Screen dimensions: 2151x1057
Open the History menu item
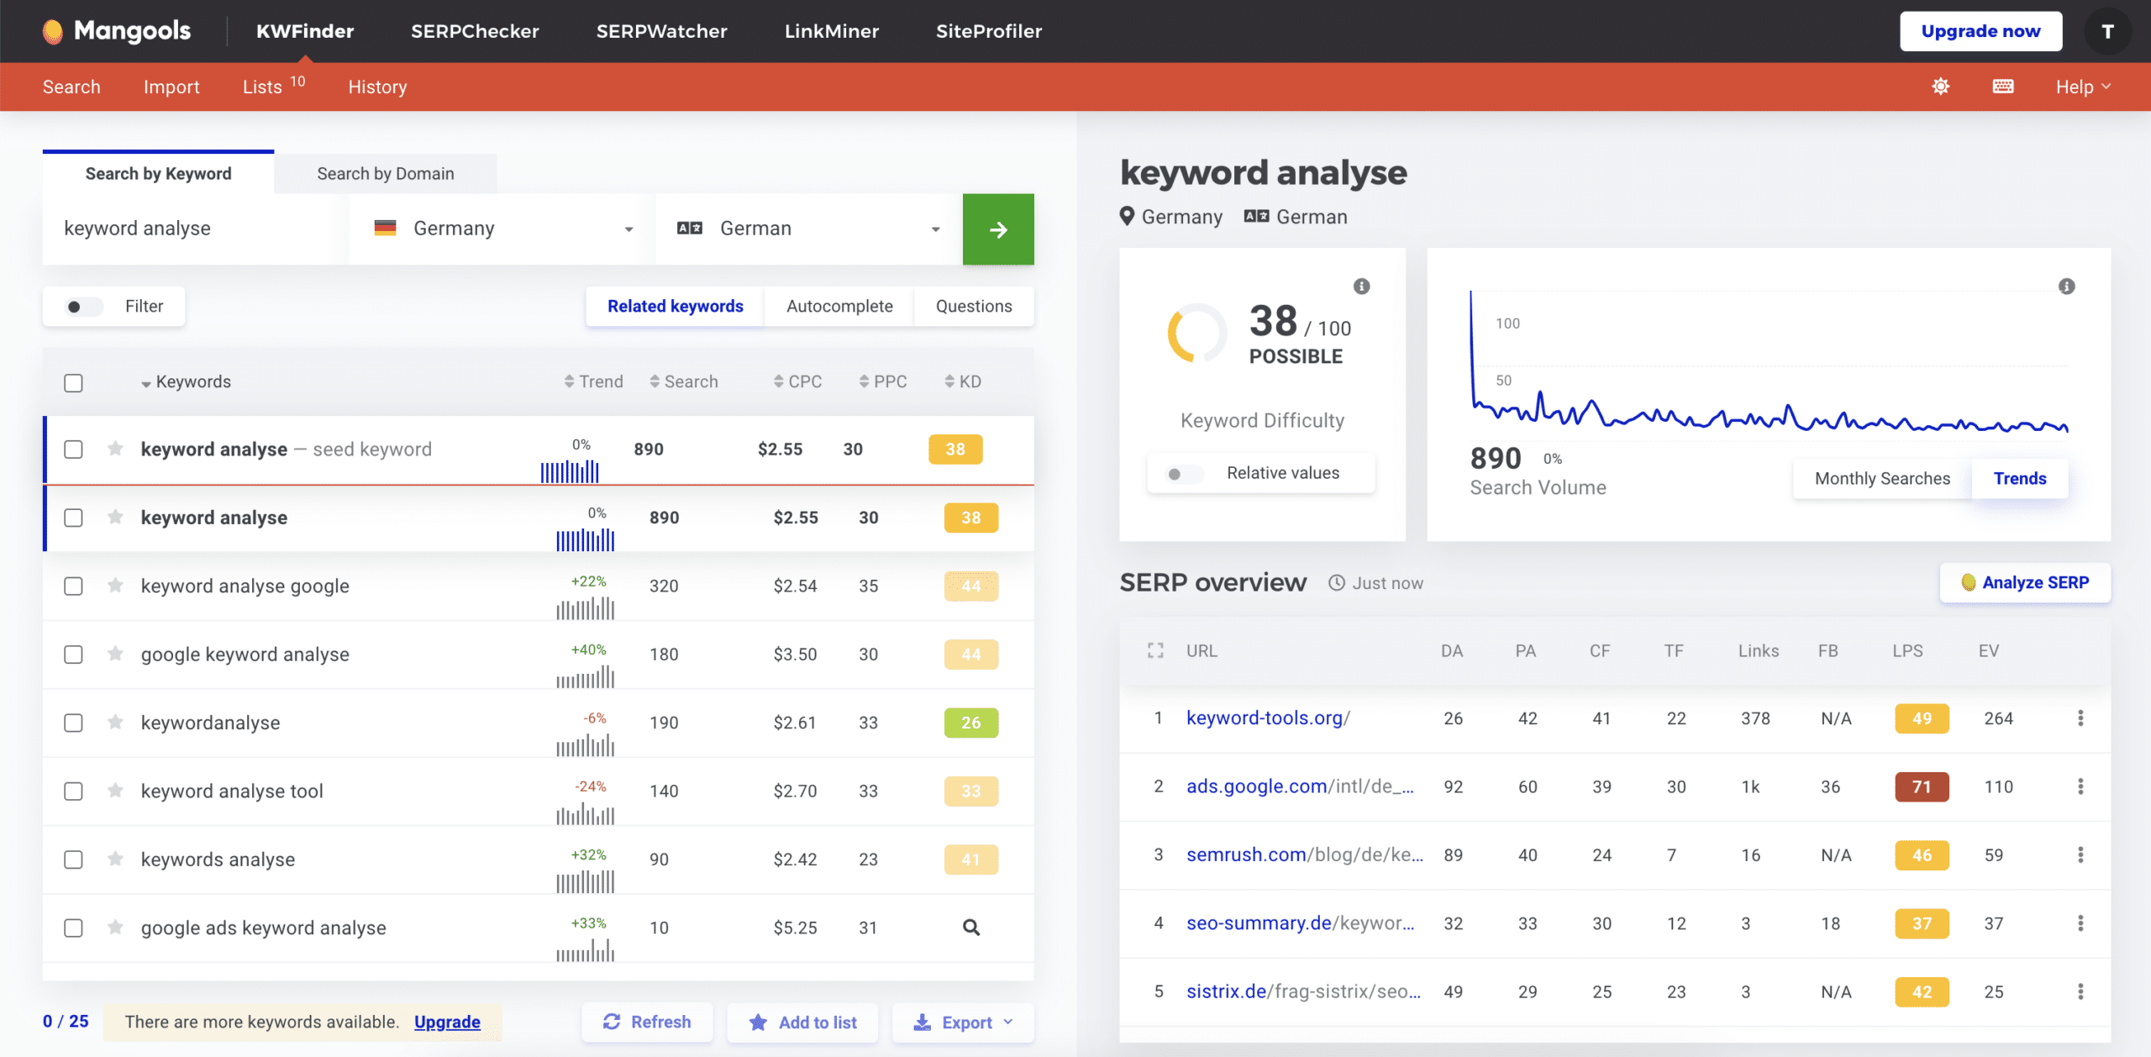point(377,87)
